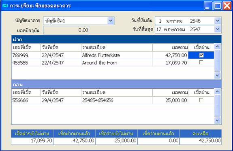This screenshot has height=151, width=233.
Task: Click the ฝาก deposit section header
Action: coord(116,40)
